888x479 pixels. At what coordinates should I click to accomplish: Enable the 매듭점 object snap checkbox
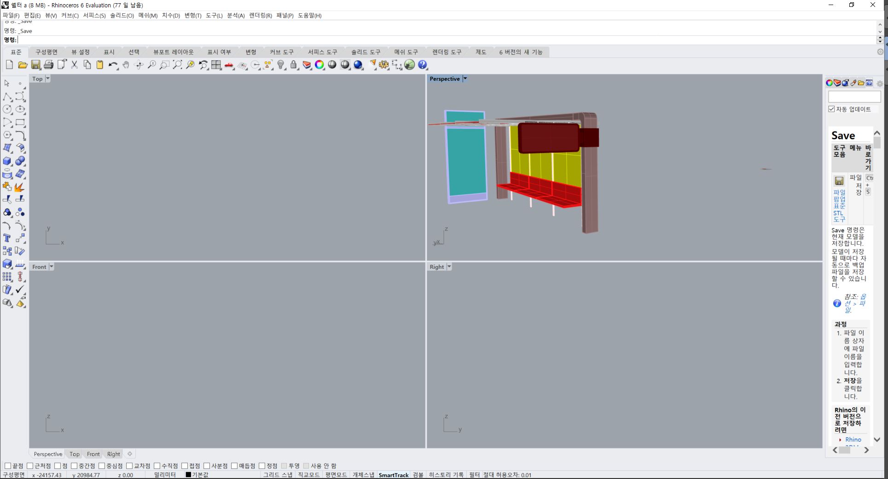point(234,466)
